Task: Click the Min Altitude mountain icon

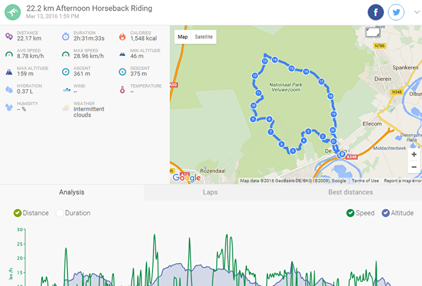Action: pyautogui.click(x=122, y=54)
